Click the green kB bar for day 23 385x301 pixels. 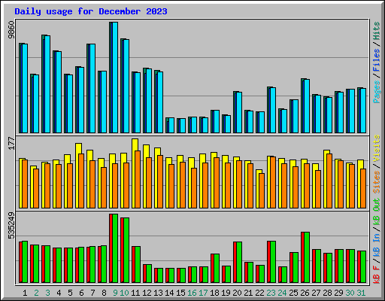pos(273,262)
